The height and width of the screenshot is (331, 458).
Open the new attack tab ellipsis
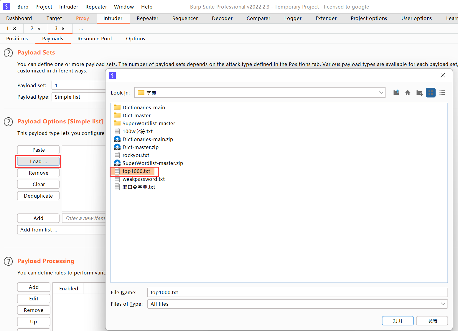[81, 29]
